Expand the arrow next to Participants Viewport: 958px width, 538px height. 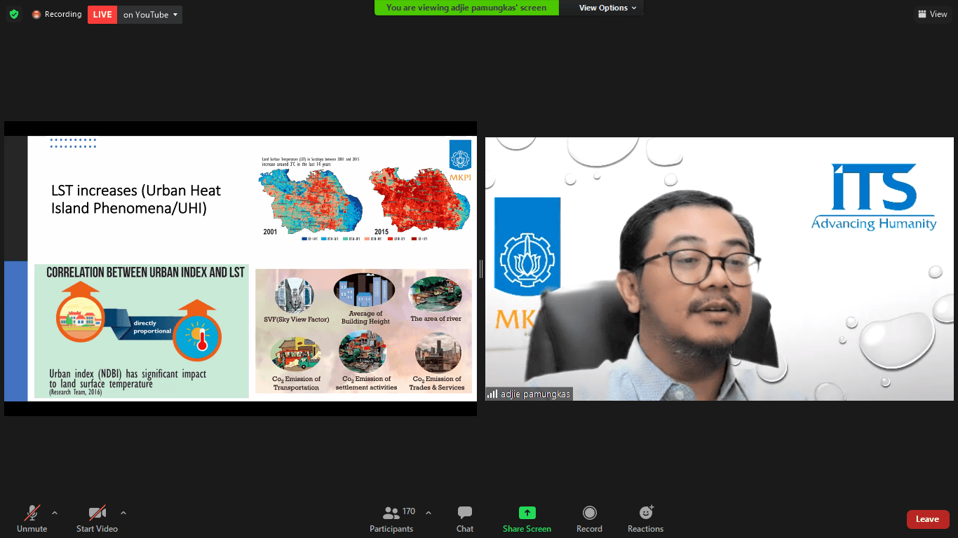tap(429, 512)
